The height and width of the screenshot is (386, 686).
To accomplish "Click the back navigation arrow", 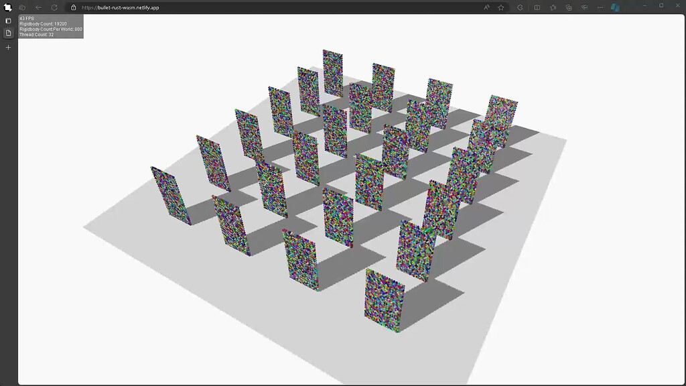I will pyautogui.click(x=38, y=7).
